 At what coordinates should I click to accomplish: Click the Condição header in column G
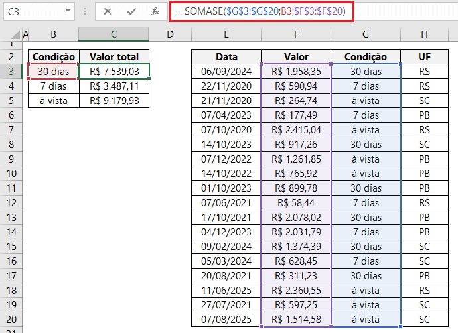pyautogui.click(x=366, y=56)
